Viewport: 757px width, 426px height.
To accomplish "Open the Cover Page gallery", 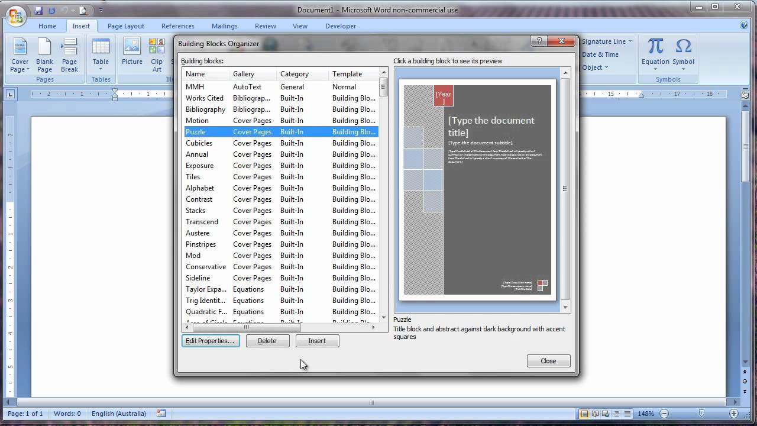I will pos(20,56).
